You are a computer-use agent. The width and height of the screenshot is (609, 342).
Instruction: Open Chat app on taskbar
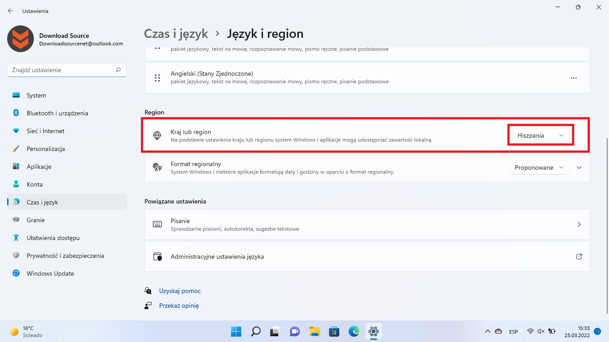click(295, 331)
